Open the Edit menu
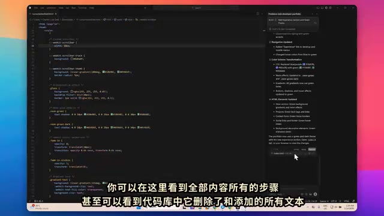 pyautogui.click(x=42, y=8)
